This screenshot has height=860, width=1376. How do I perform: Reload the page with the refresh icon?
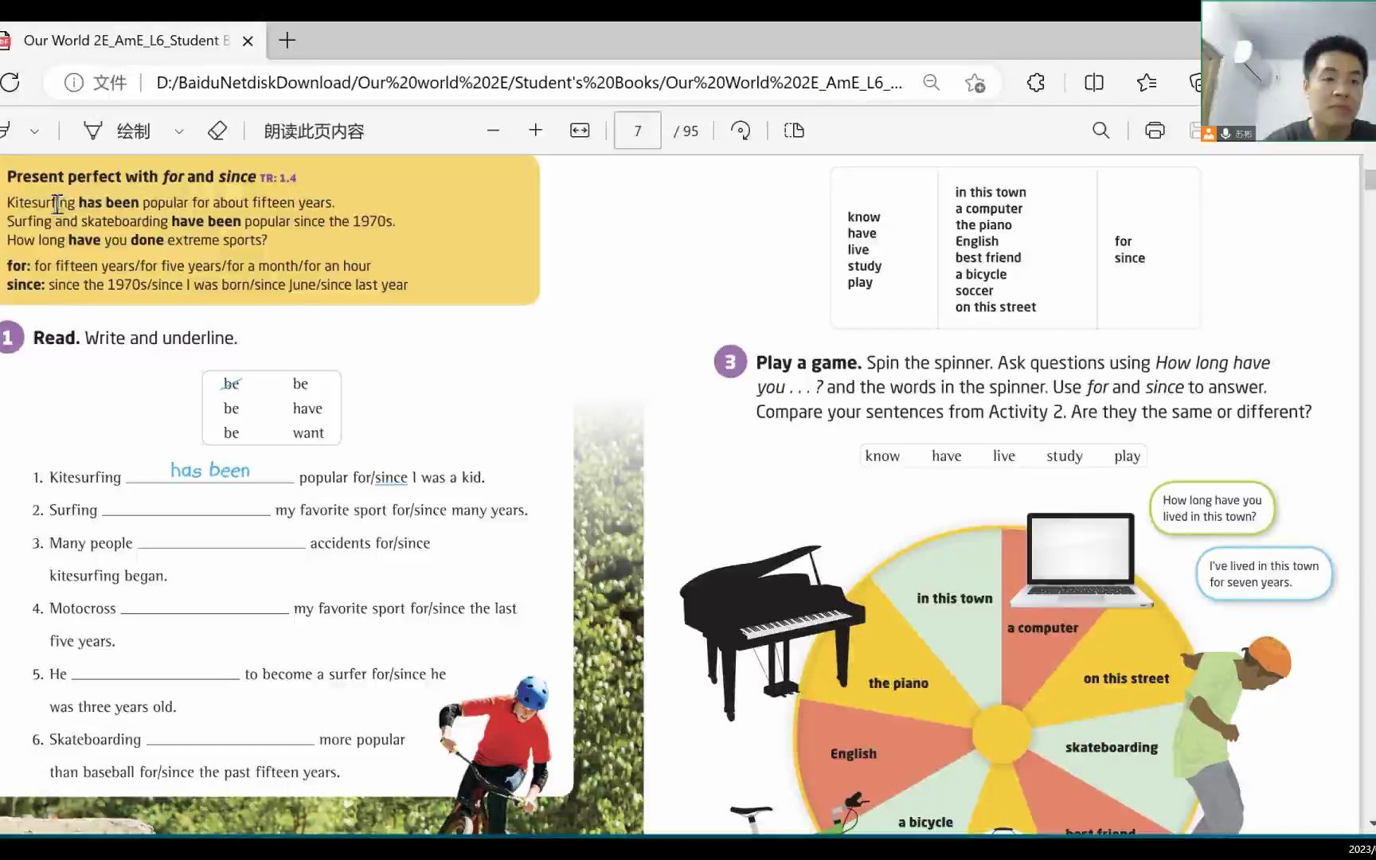[x=10, y=82]
